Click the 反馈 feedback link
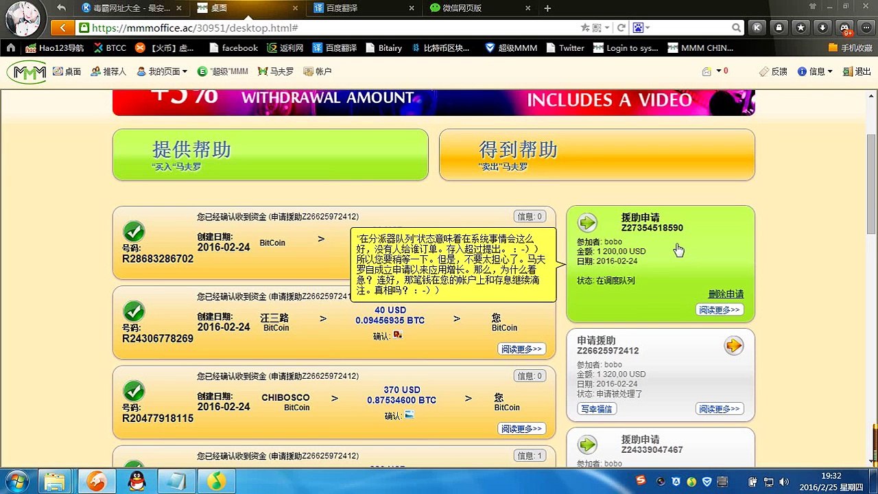This screenshot has width=878, height=494. [773, 71]
